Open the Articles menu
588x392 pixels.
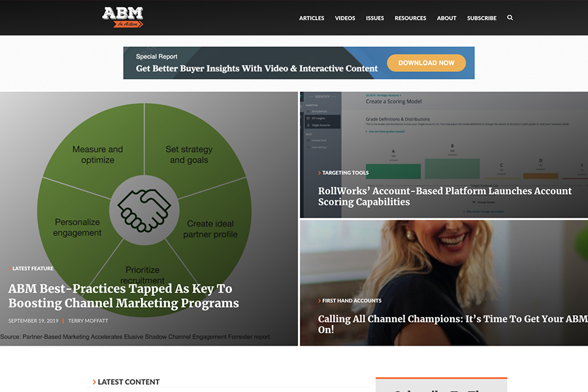point(312,18)
